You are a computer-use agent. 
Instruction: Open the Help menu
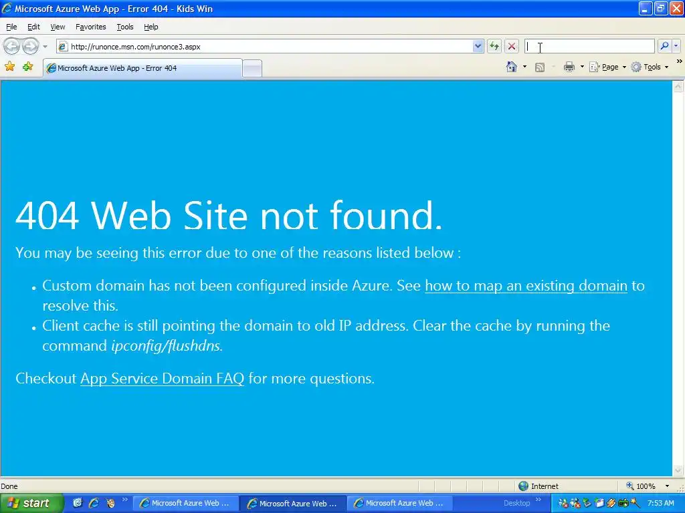click(x=151, y=27)
